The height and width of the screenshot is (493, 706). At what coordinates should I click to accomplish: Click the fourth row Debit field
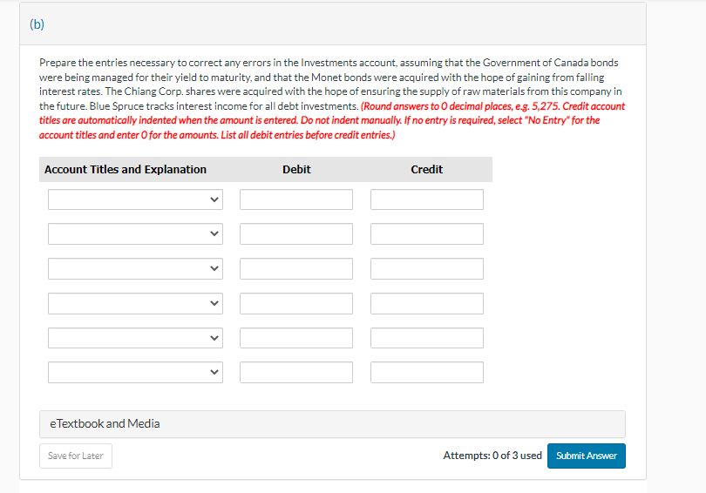[296, 303]
